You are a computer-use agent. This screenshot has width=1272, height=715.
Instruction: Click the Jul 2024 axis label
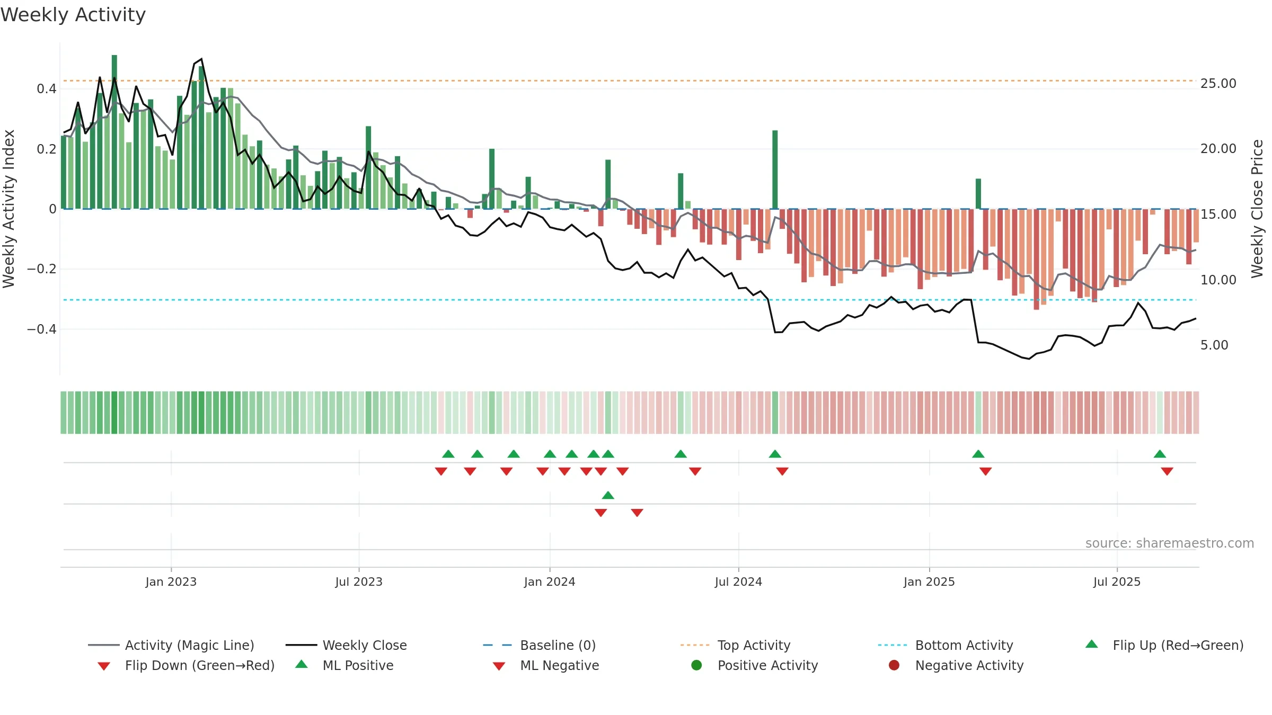738,582
